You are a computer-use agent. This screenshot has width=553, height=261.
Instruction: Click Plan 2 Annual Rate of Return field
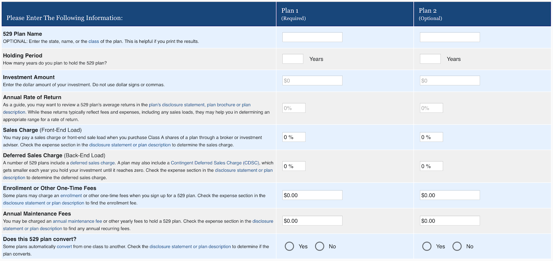coord(431,108)
